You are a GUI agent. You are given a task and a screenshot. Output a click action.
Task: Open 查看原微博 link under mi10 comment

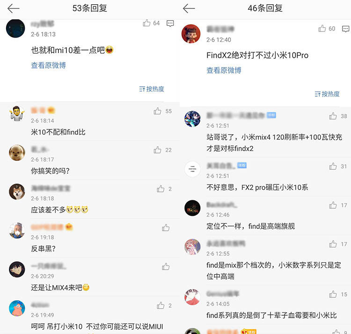(48, 65)
